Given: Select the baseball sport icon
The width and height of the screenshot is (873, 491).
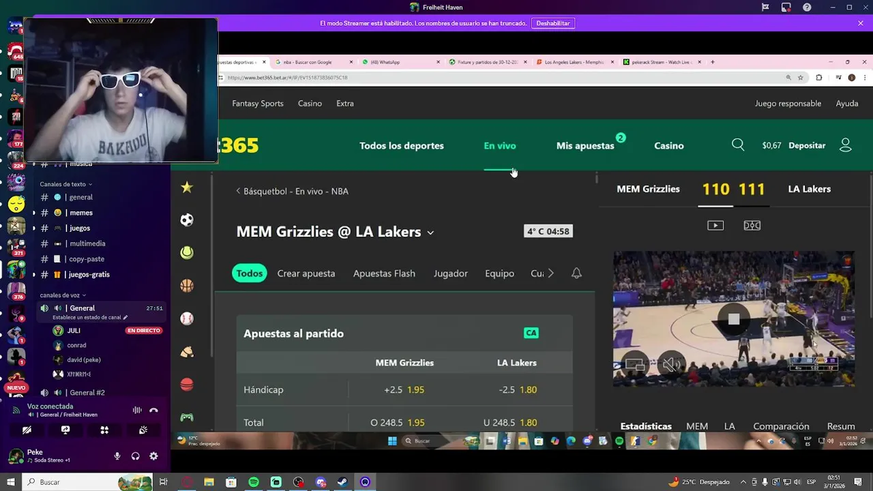Looking at the screenshot, I should pyautogui.click(x=187, y=318).
